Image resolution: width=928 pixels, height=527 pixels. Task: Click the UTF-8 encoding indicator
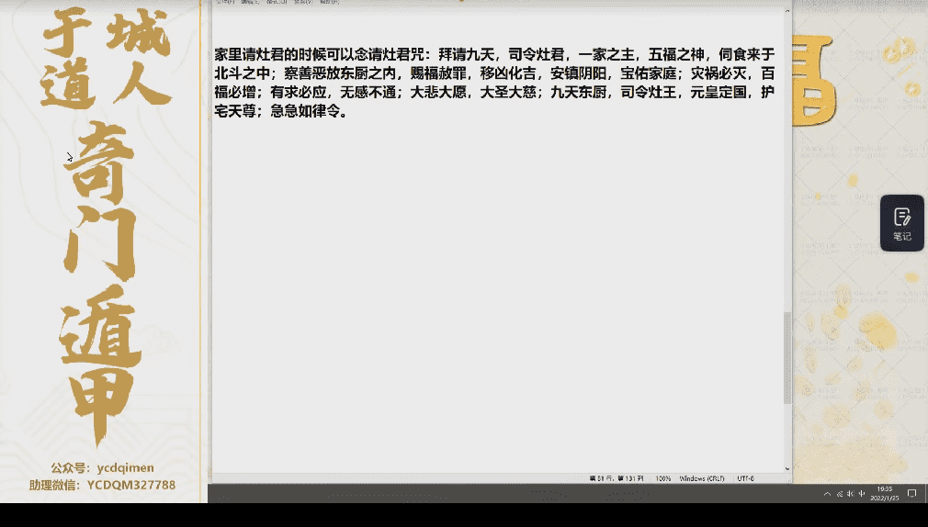744,478
